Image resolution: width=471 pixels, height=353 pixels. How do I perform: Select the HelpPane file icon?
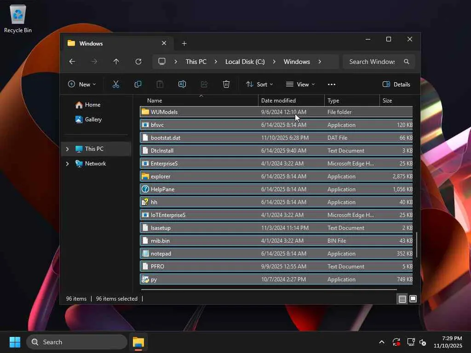coord(145,189)
